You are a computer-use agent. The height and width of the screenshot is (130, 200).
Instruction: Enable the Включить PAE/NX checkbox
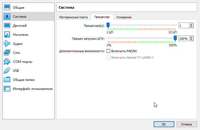[x=108, y=51]
